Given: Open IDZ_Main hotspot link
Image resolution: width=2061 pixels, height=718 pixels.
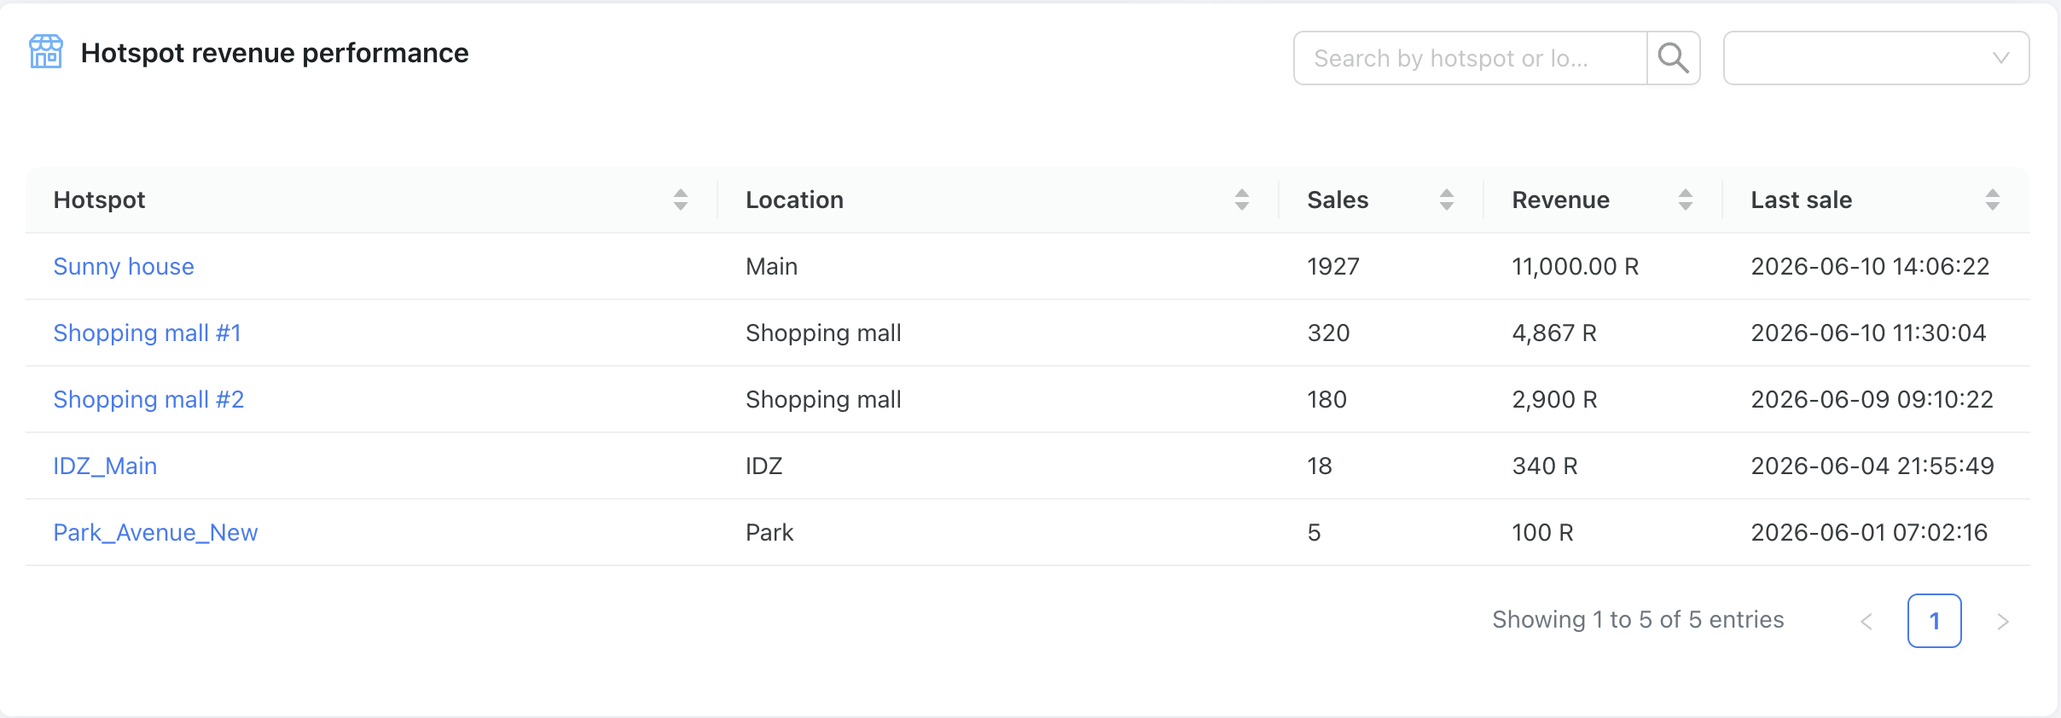Looking at the screenshot, I should pos(105,466).
